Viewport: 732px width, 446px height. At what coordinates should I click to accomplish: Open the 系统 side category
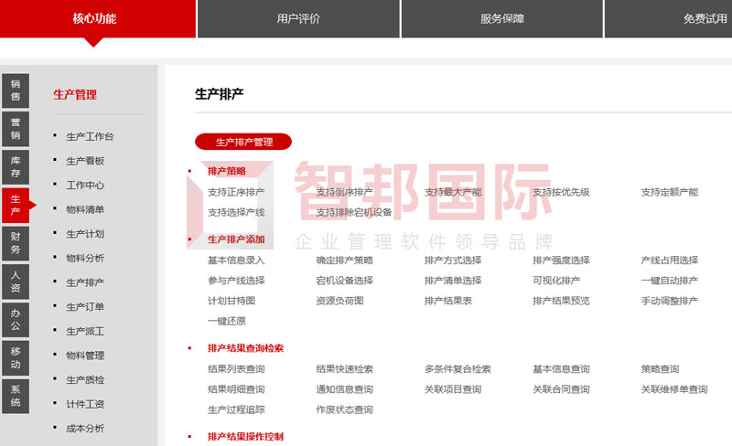coord(16,396)
